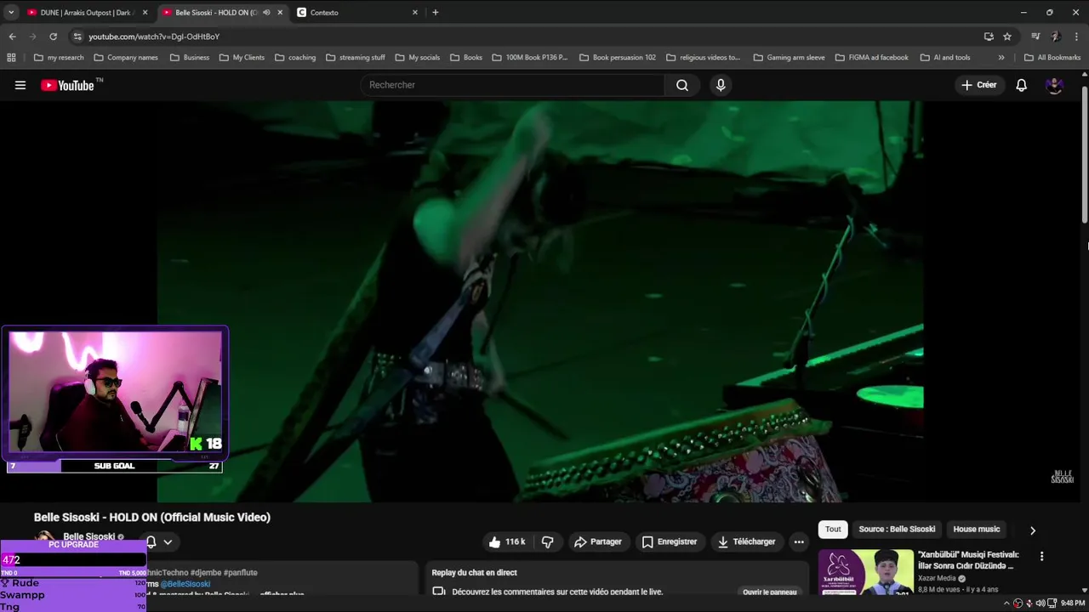
Task: Open Chrome profile avatar
Action: tap(1056, 37)
